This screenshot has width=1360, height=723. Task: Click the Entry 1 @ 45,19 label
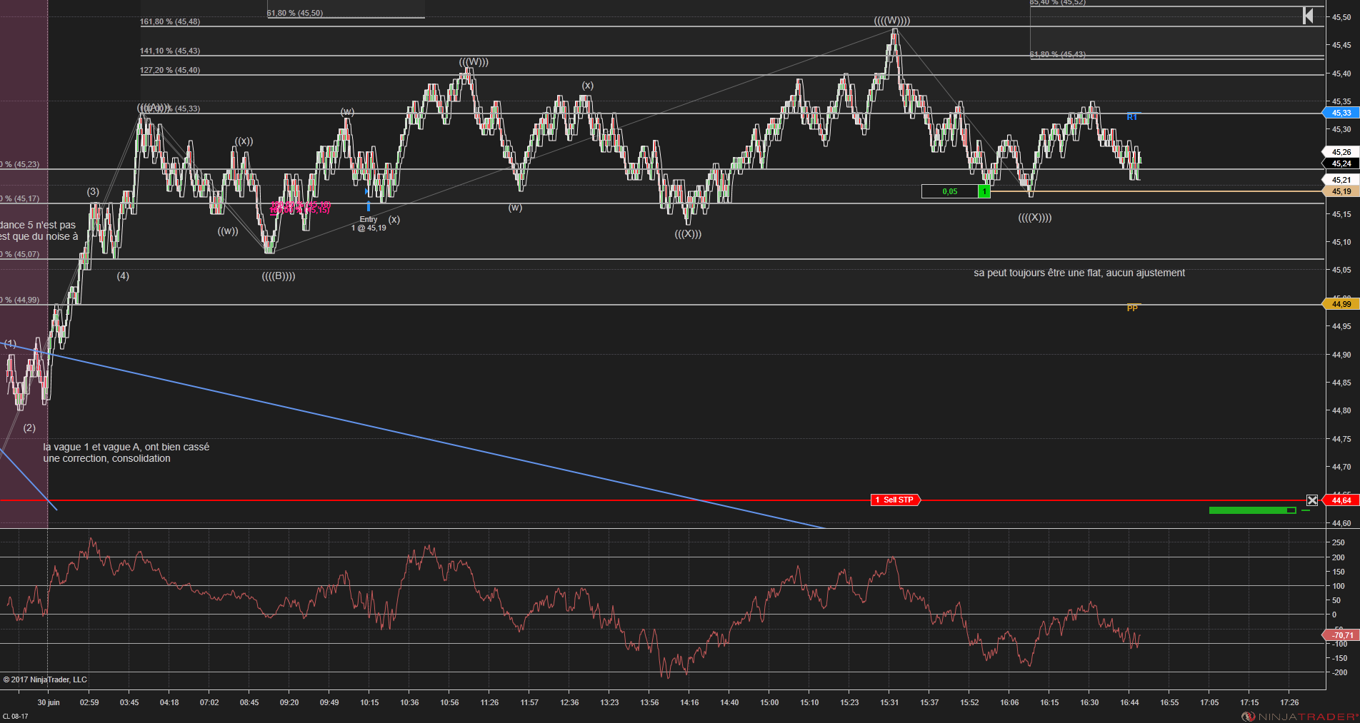(x=369, y=223)
